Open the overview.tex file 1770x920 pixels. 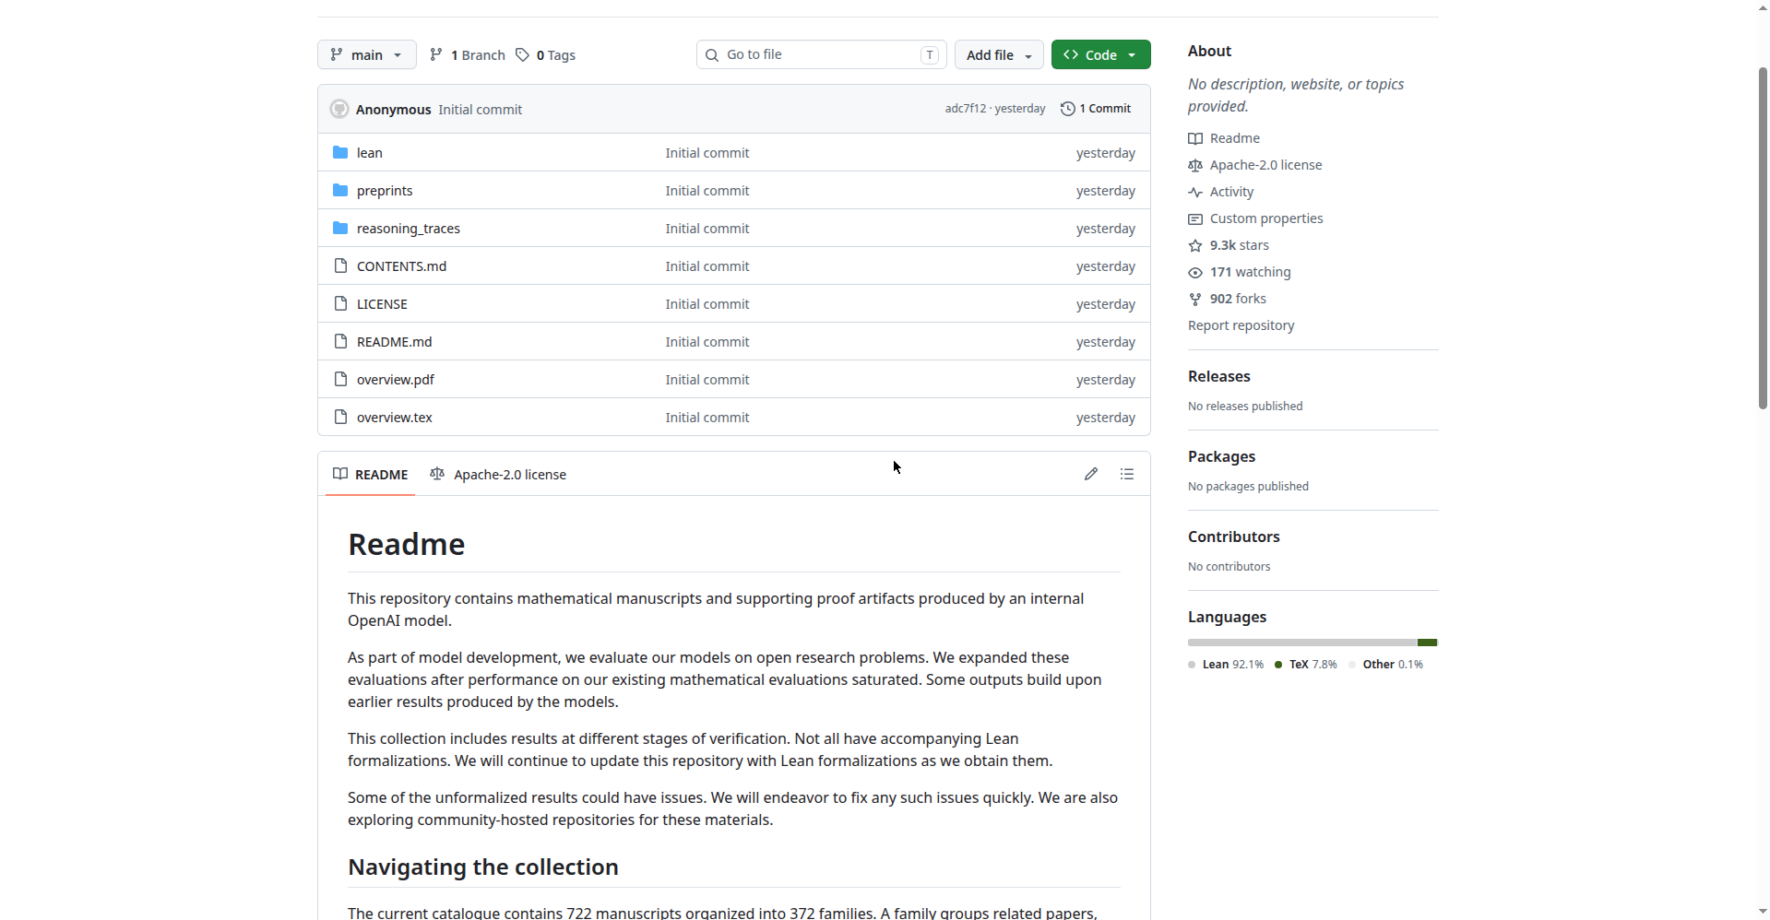point(395,418)
